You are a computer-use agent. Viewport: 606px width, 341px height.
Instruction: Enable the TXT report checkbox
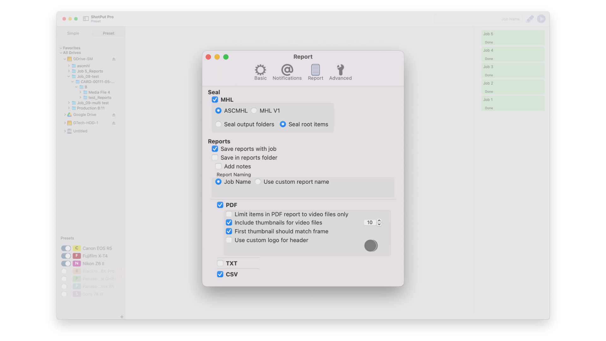(220, 263)
